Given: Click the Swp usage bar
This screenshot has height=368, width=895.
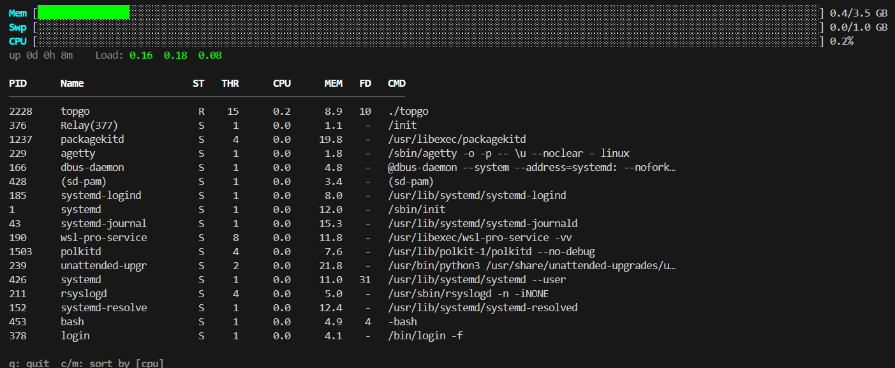Looking at the screenshot, I should point(428,27).
